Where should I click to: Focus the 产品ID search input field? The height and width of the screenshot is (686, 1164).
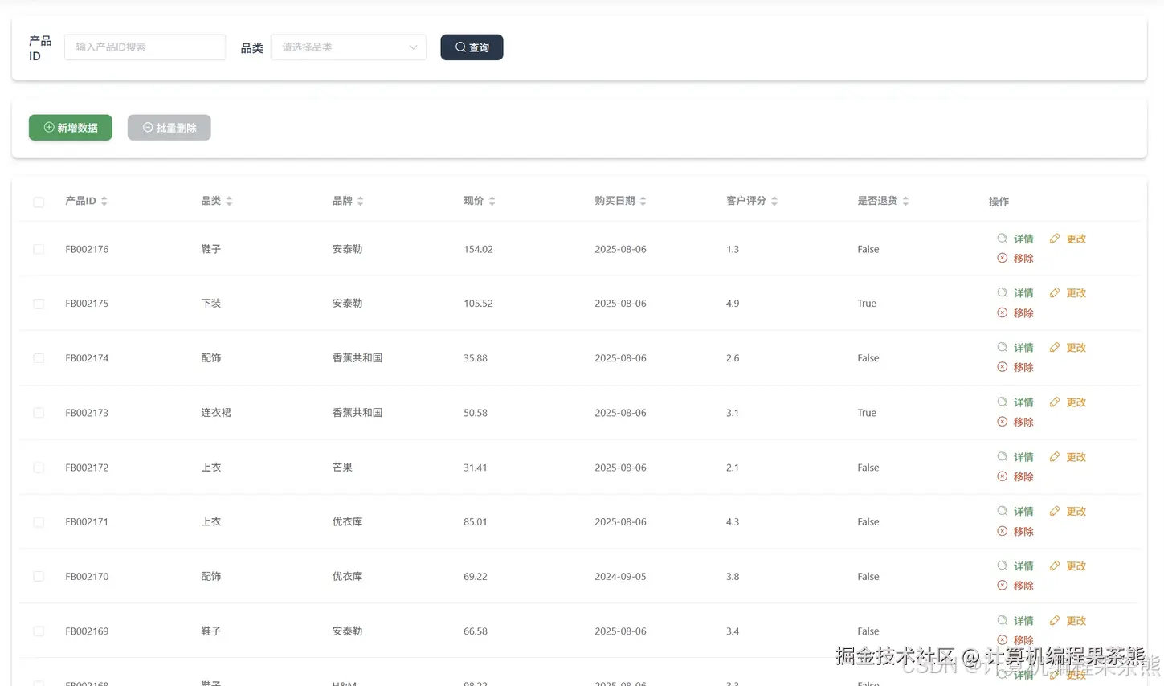(x=145, y=47)
